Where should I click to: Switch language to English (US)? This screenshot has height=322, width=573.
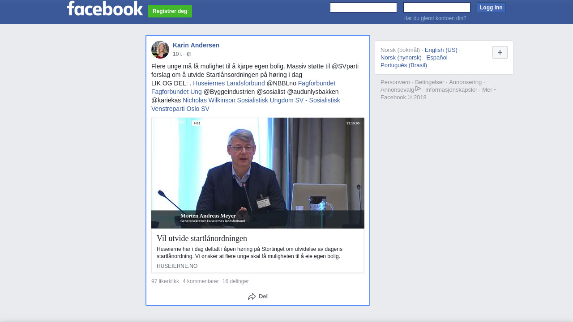[x=441, y=50]
